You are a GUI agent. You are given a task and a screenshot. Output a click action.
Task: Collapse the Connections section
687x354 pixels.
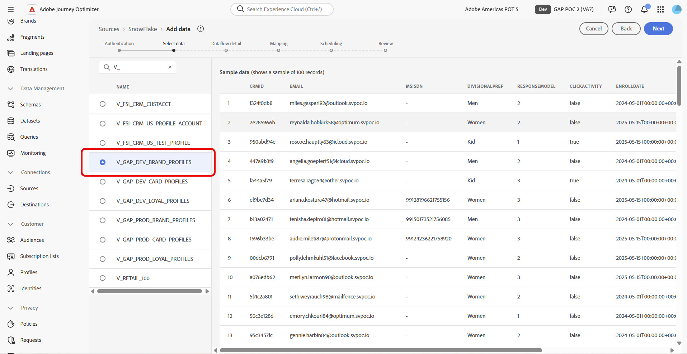11,172
